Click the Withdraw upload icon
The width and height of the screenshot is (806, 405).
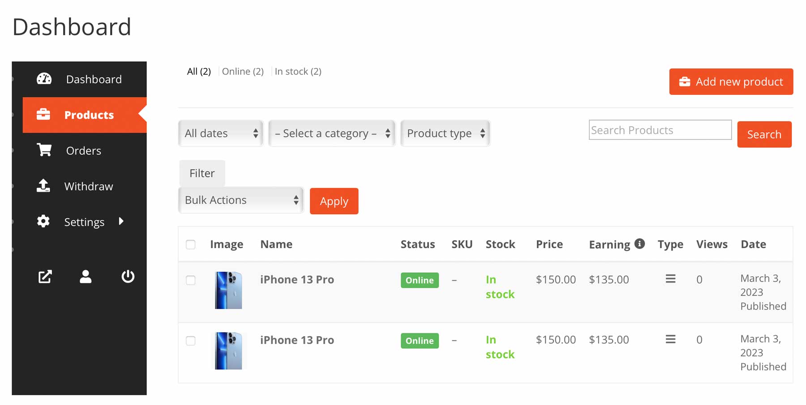tap(43, 186)
